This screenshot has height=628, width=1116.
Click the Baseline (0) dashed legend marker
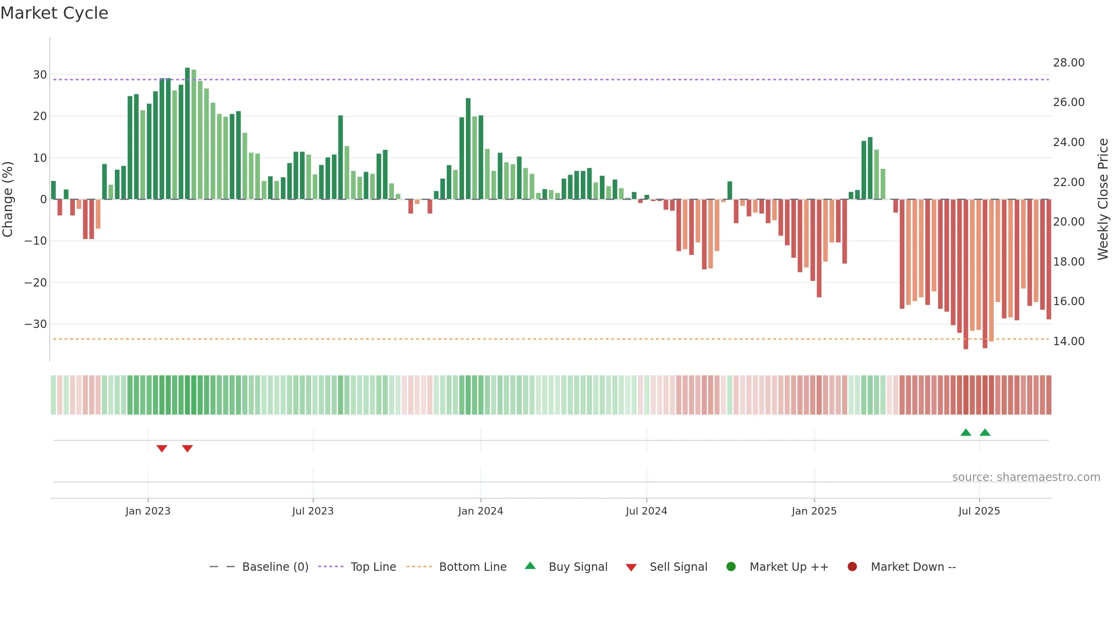(222, 567)
